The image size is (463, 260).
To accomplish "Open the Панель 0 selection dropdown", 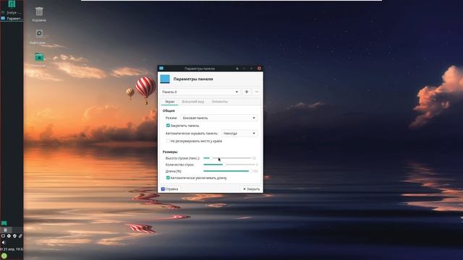I will point(200,92).
